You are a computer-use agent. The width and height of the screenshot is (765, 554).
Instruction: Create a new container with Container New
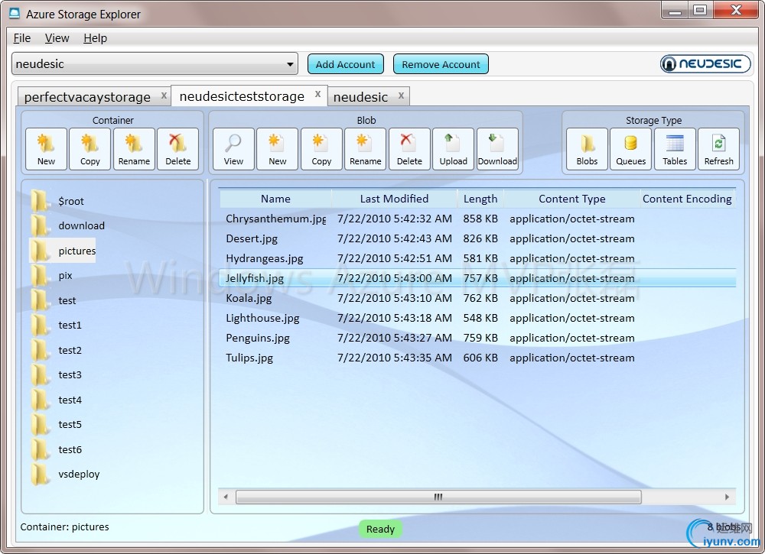(x=47, y=149)
